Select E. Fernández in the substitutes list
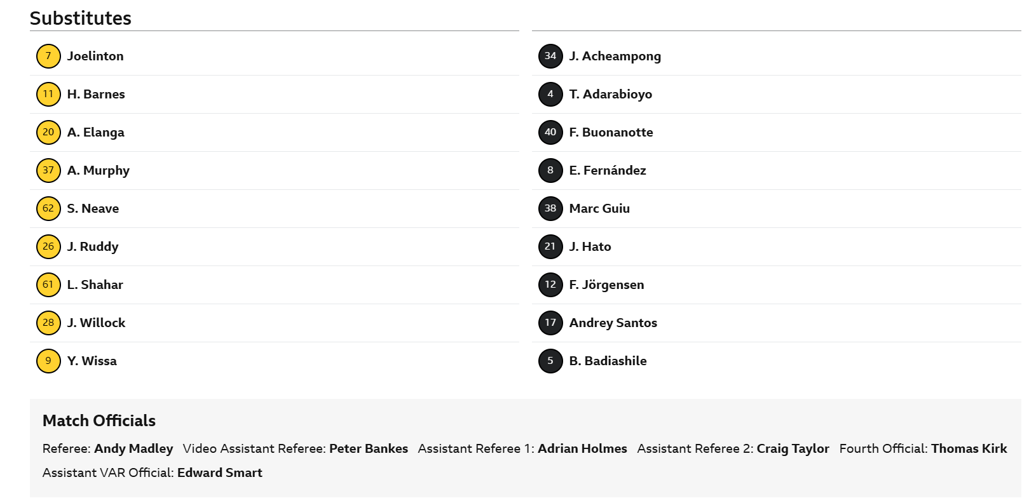This screenshot has height=503, width=1029. tap(777, 170)
